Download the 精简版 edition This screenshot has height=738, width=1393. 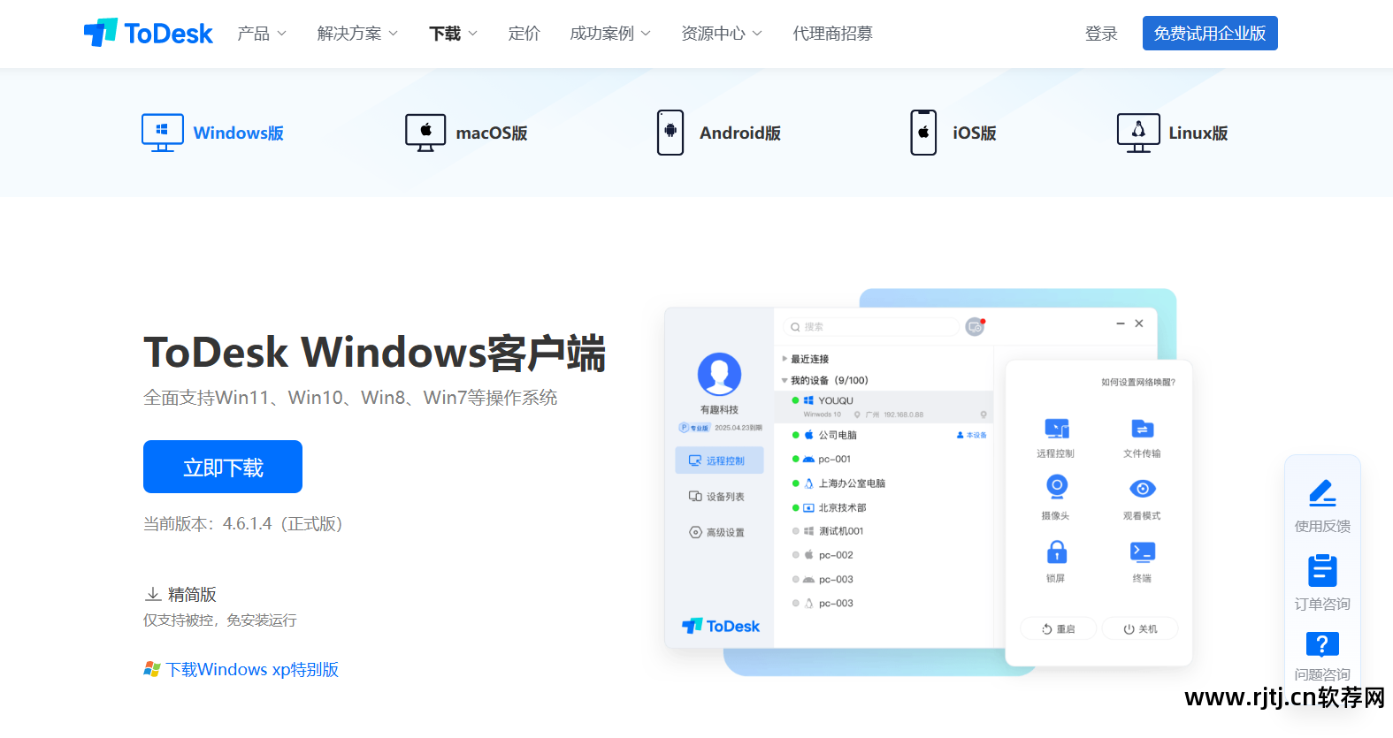tap(180, 594)
